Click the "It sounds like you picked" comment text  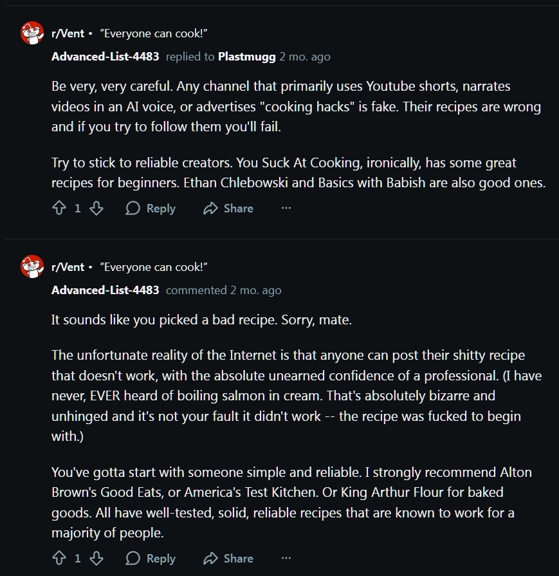(x=201, y=320)
